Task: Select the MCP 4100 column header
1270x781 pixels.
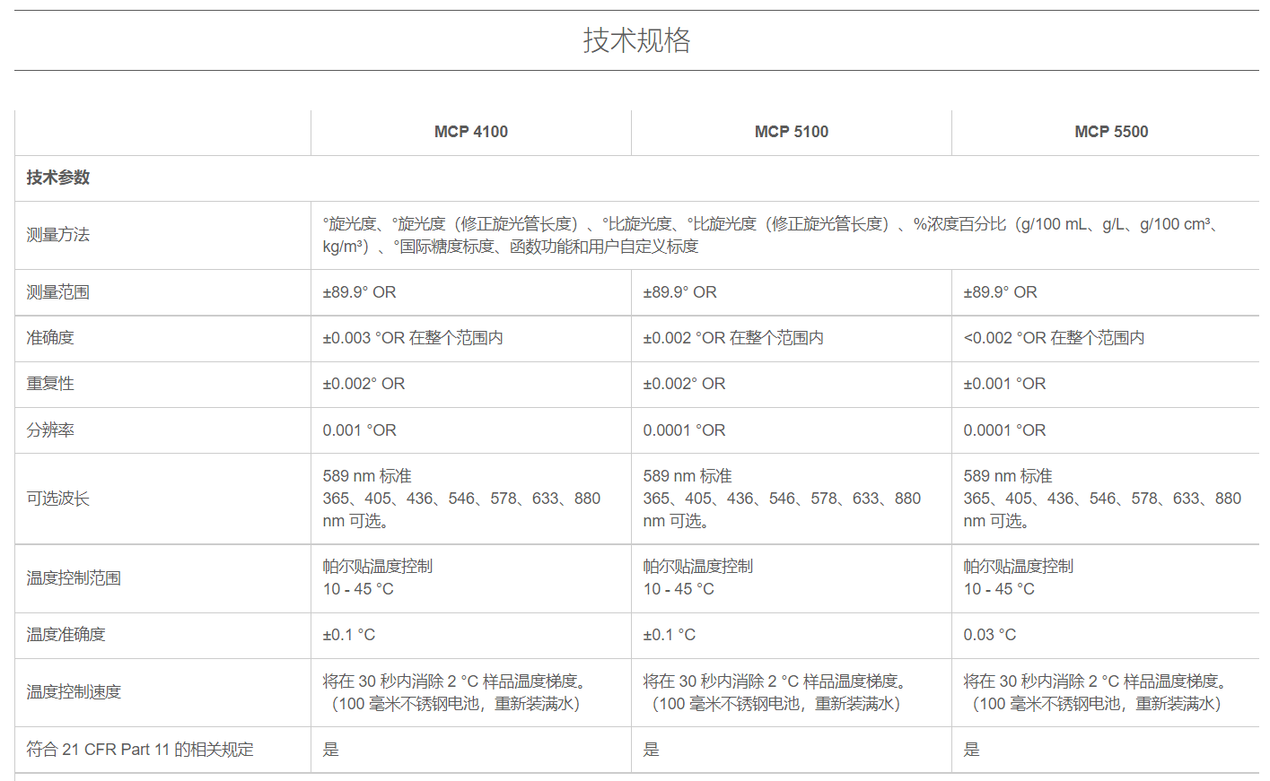Action: point(471,132)
